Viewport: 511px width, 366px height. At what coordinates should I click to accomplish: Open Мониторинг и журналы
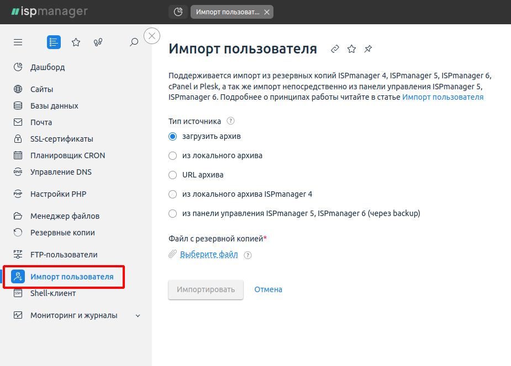point(74,316)
